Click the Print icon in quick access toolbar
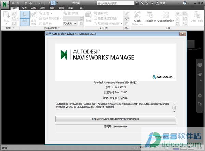This screenshot has height=151, width=205. [31, 3]
